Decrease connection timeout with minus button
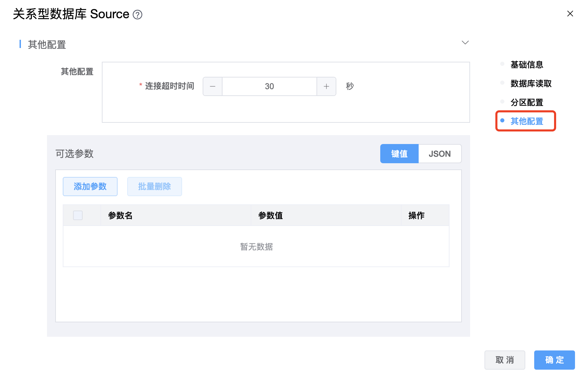Image resolution: width=587 pixels, height=382 pixels. (x=213, y=86)
